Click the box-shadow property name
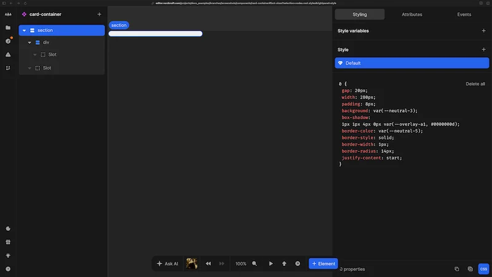Image resolution: width=492 pixels, height=277 pixels. (355, 118)
